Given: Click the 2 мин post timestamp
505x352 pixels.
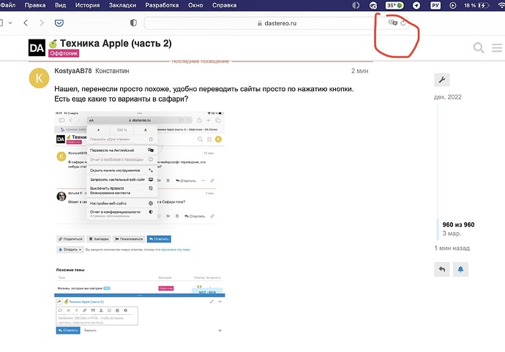Looking at the screenshot, I should 359,71.
